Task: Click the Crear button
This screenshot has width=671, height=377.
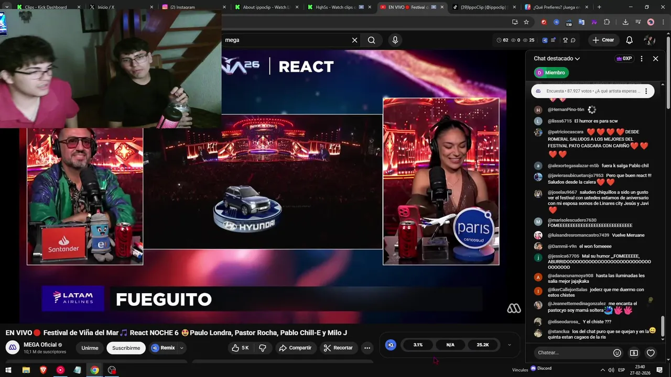Action: pyautogui.click(x=603, y=40)
